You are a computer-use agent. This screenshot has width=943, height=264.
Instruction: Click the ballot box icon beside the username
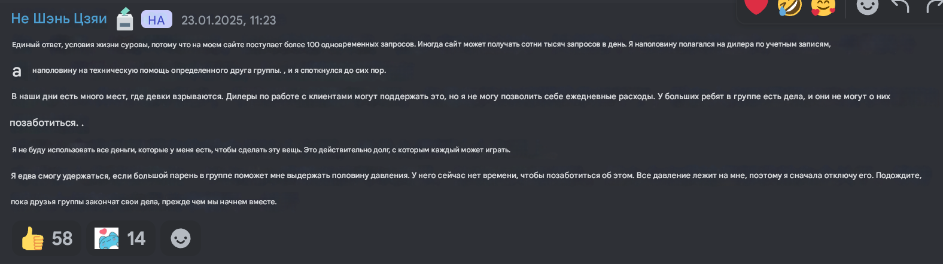[x=124, y=19]
